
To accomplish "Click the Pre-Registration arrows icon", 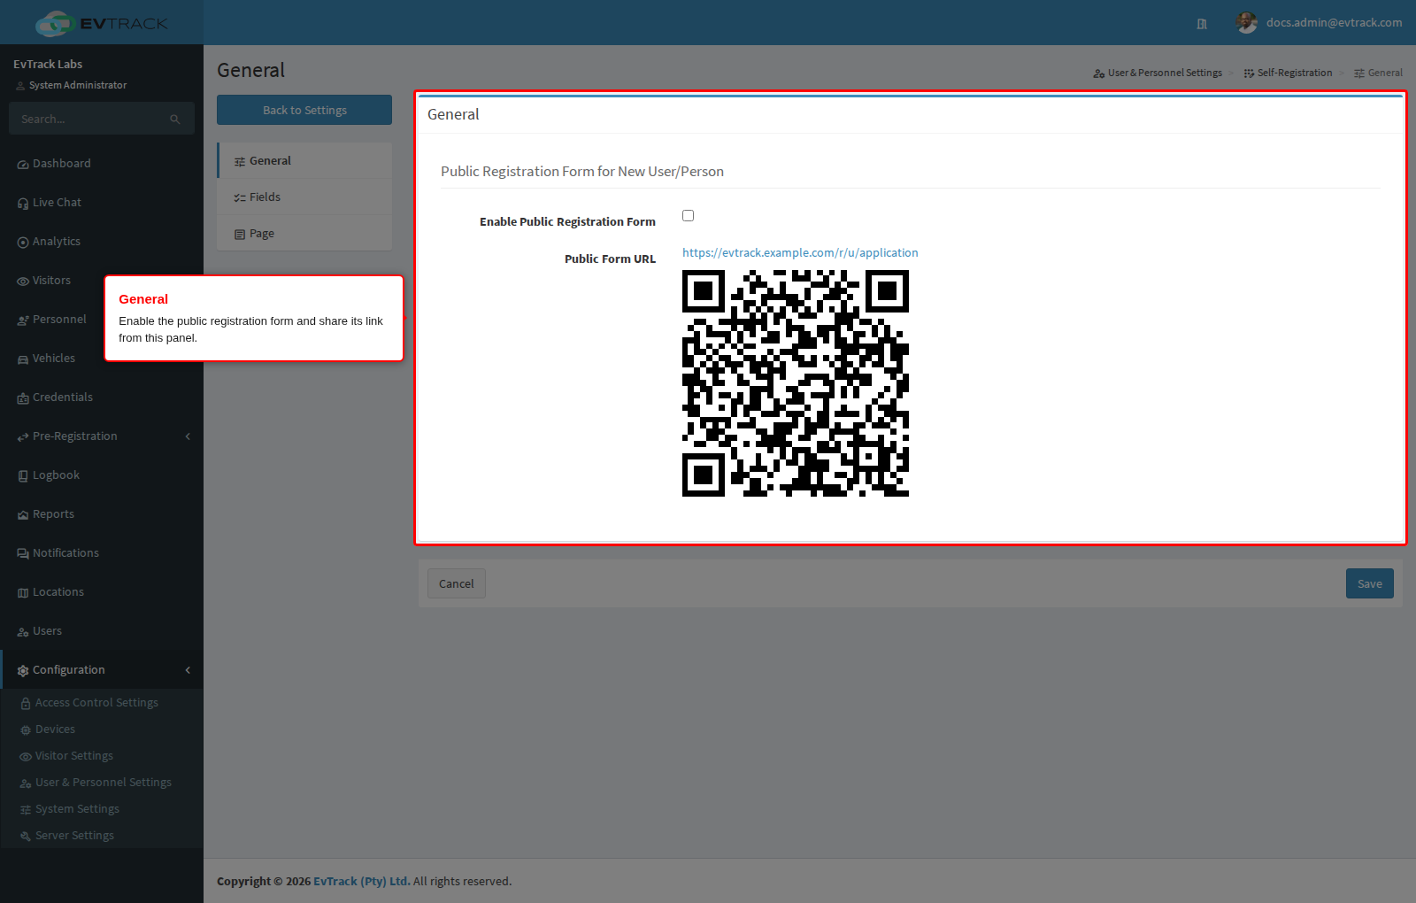I will pyautogui.click(x=23, y=437).
